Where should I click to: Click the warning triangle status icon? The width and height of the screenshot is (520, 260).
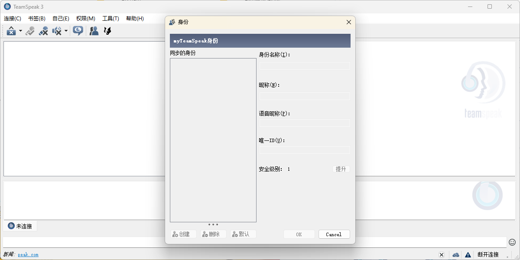point(468,255)
